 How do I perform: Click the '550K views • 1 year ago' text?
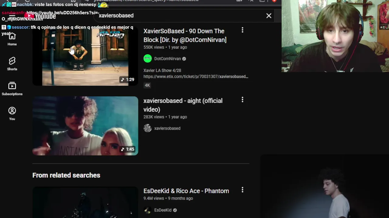pos(165,47)
